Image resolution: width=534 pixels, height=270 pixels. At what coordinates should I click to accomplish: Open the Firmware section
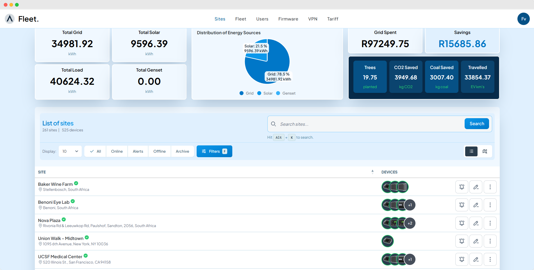pyautogui.click(x=288, y=19)
